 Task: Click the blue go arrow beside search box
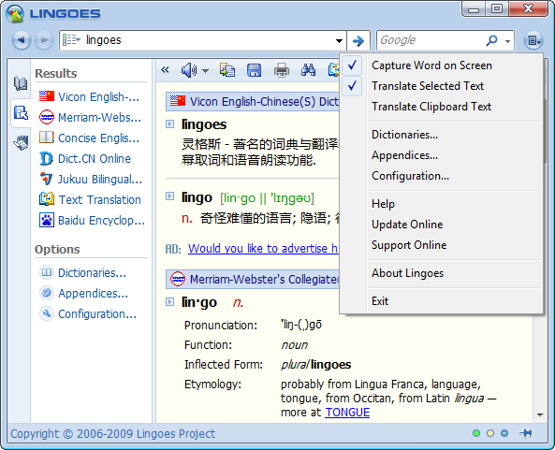click(x=358, y=40)
